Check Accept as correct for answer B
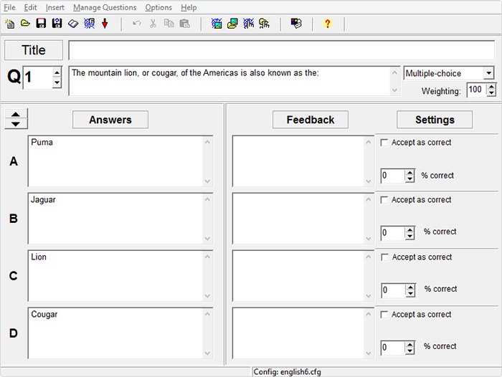Viewport: 502px width, 377px height. coord(384,200)
